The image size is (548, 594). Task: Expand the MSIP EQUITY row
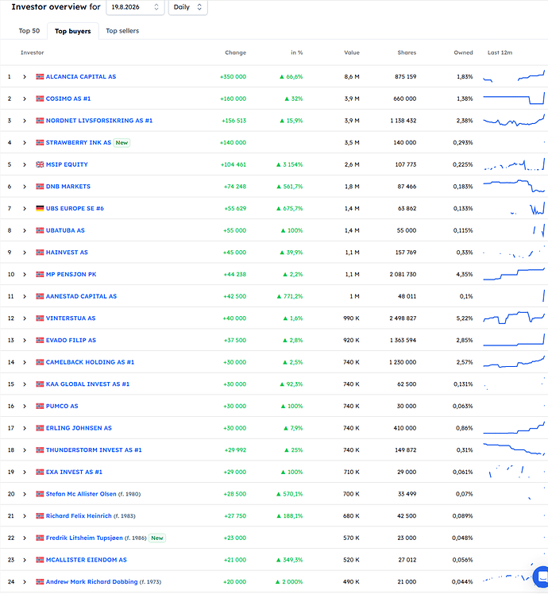pos(25,164)
